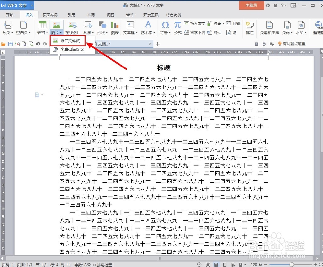Expand the 形状 dropdown arrow

tap(107, 33)
